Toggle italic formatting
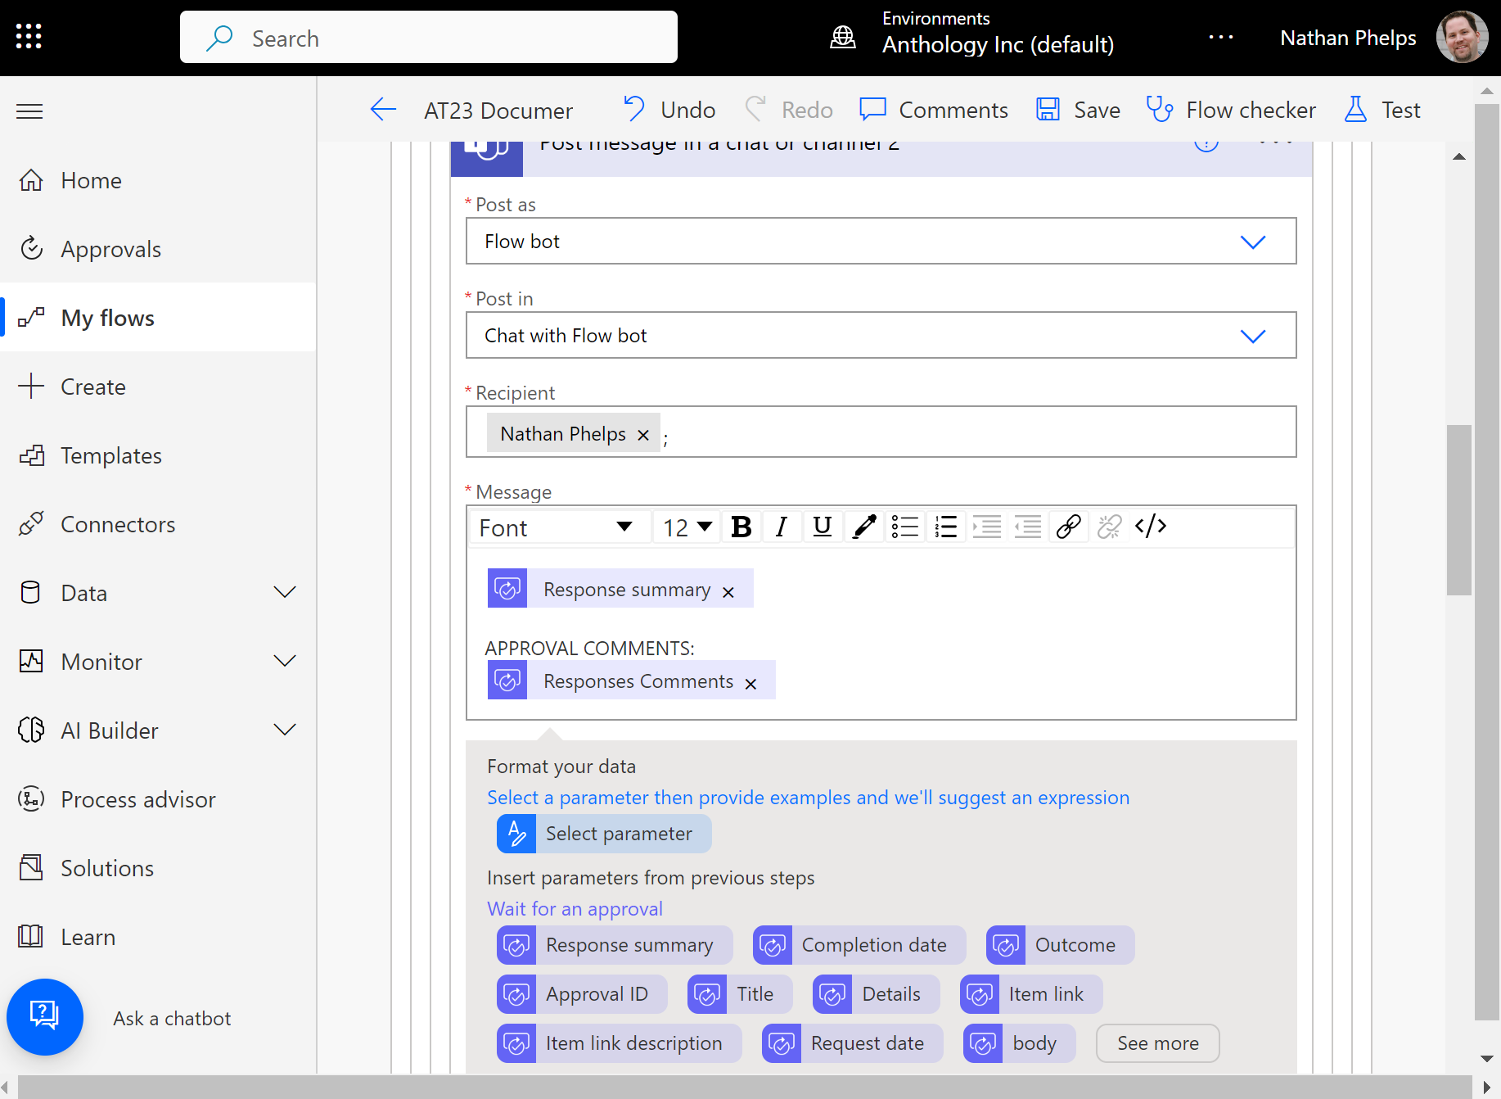The height and width of the screenshot is (1099, 1501). [x=782, y=527]
